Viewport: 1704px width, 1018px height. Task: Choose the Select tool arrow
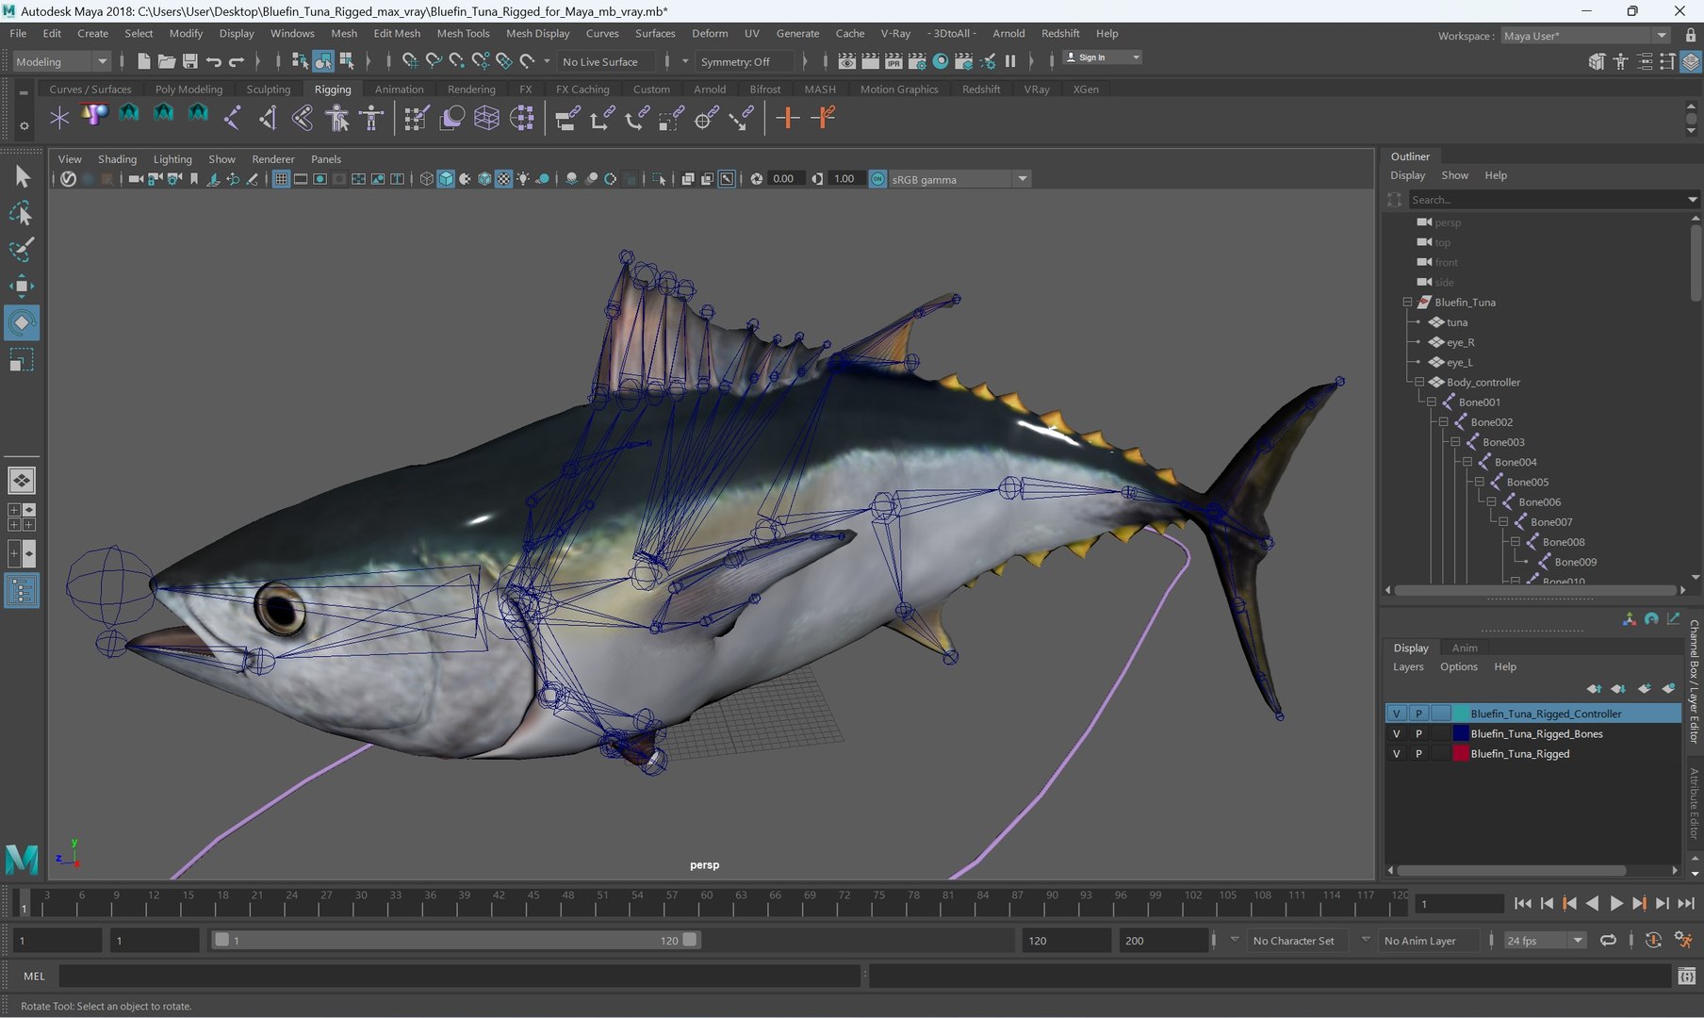[x=21, y=176]
